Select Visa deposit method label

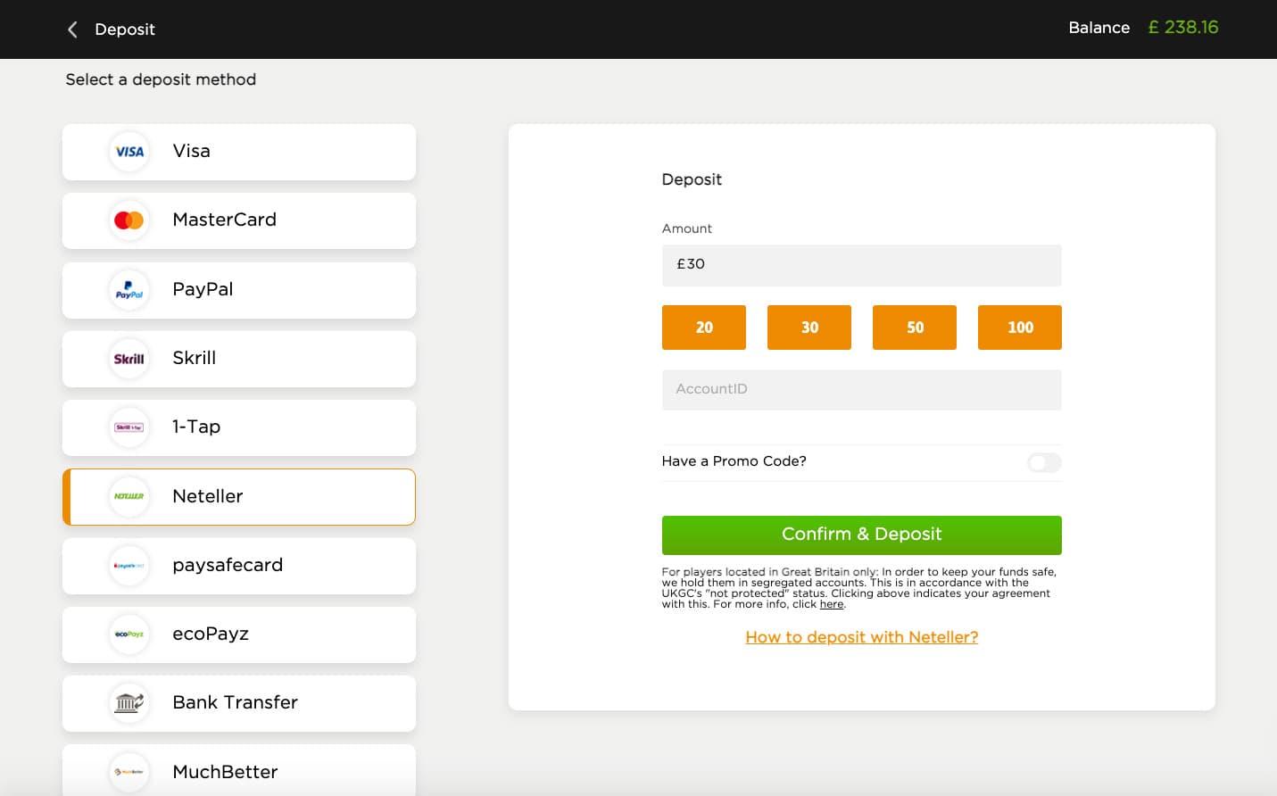[x=192, y=151]
